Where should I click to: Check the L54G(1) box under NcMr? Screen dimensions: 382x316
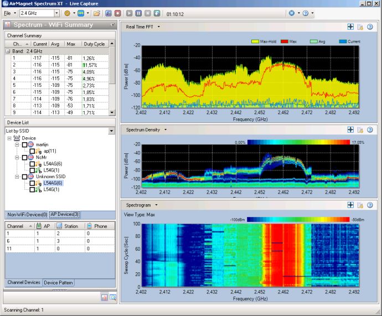[x=32, y=170]
